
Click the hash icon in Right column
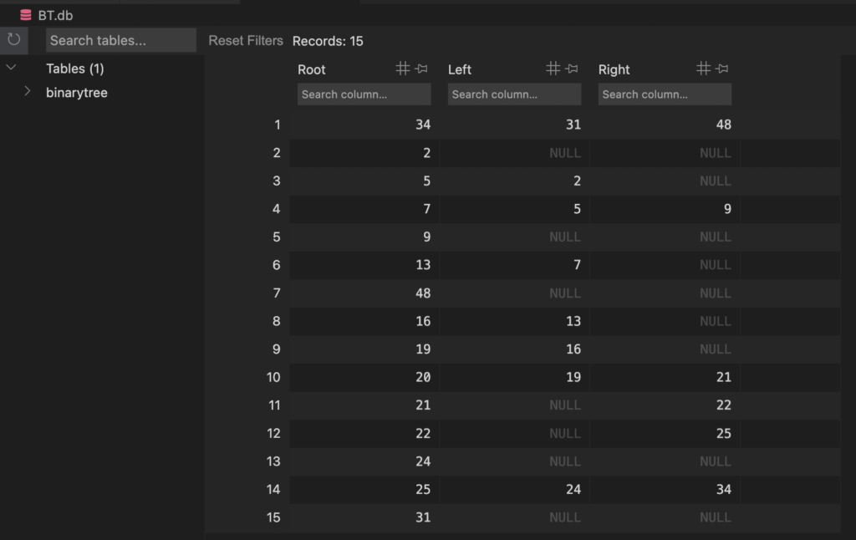[x=703, y=69]
